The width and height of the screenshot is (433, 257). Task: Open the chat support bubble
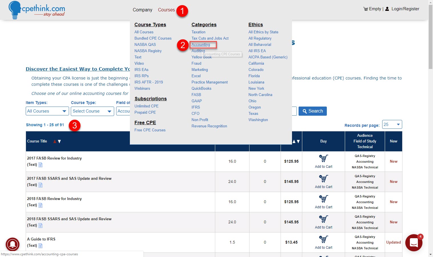coord(414,242)
